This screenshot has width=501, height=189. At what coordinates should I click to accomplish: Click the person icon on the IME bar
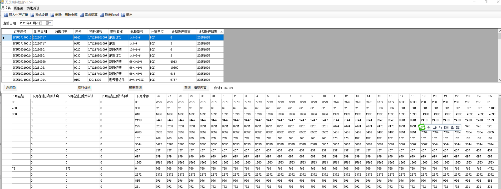click(x=452, y=127)
